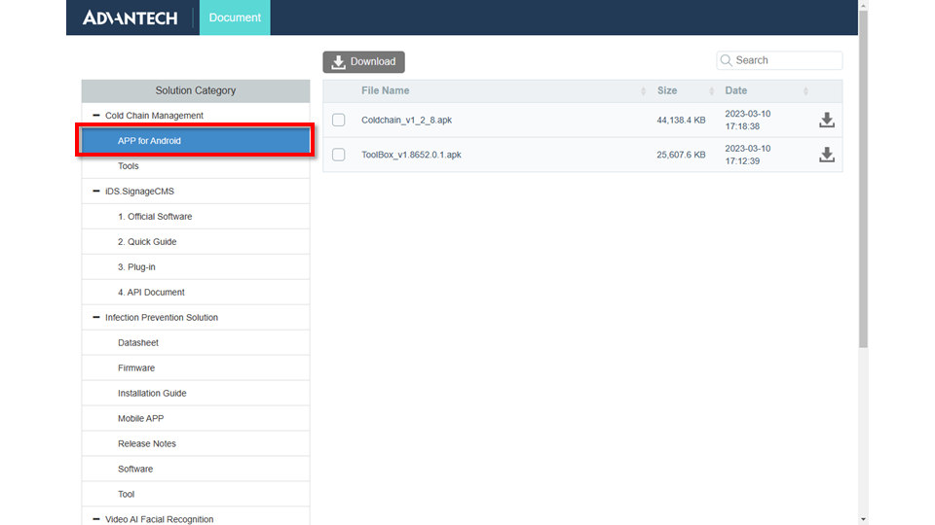Image resolution: width=935 pixels, height=525 pixels.
Task: Collapse Video AI Facial Recognition category
Action: point(96,519)
